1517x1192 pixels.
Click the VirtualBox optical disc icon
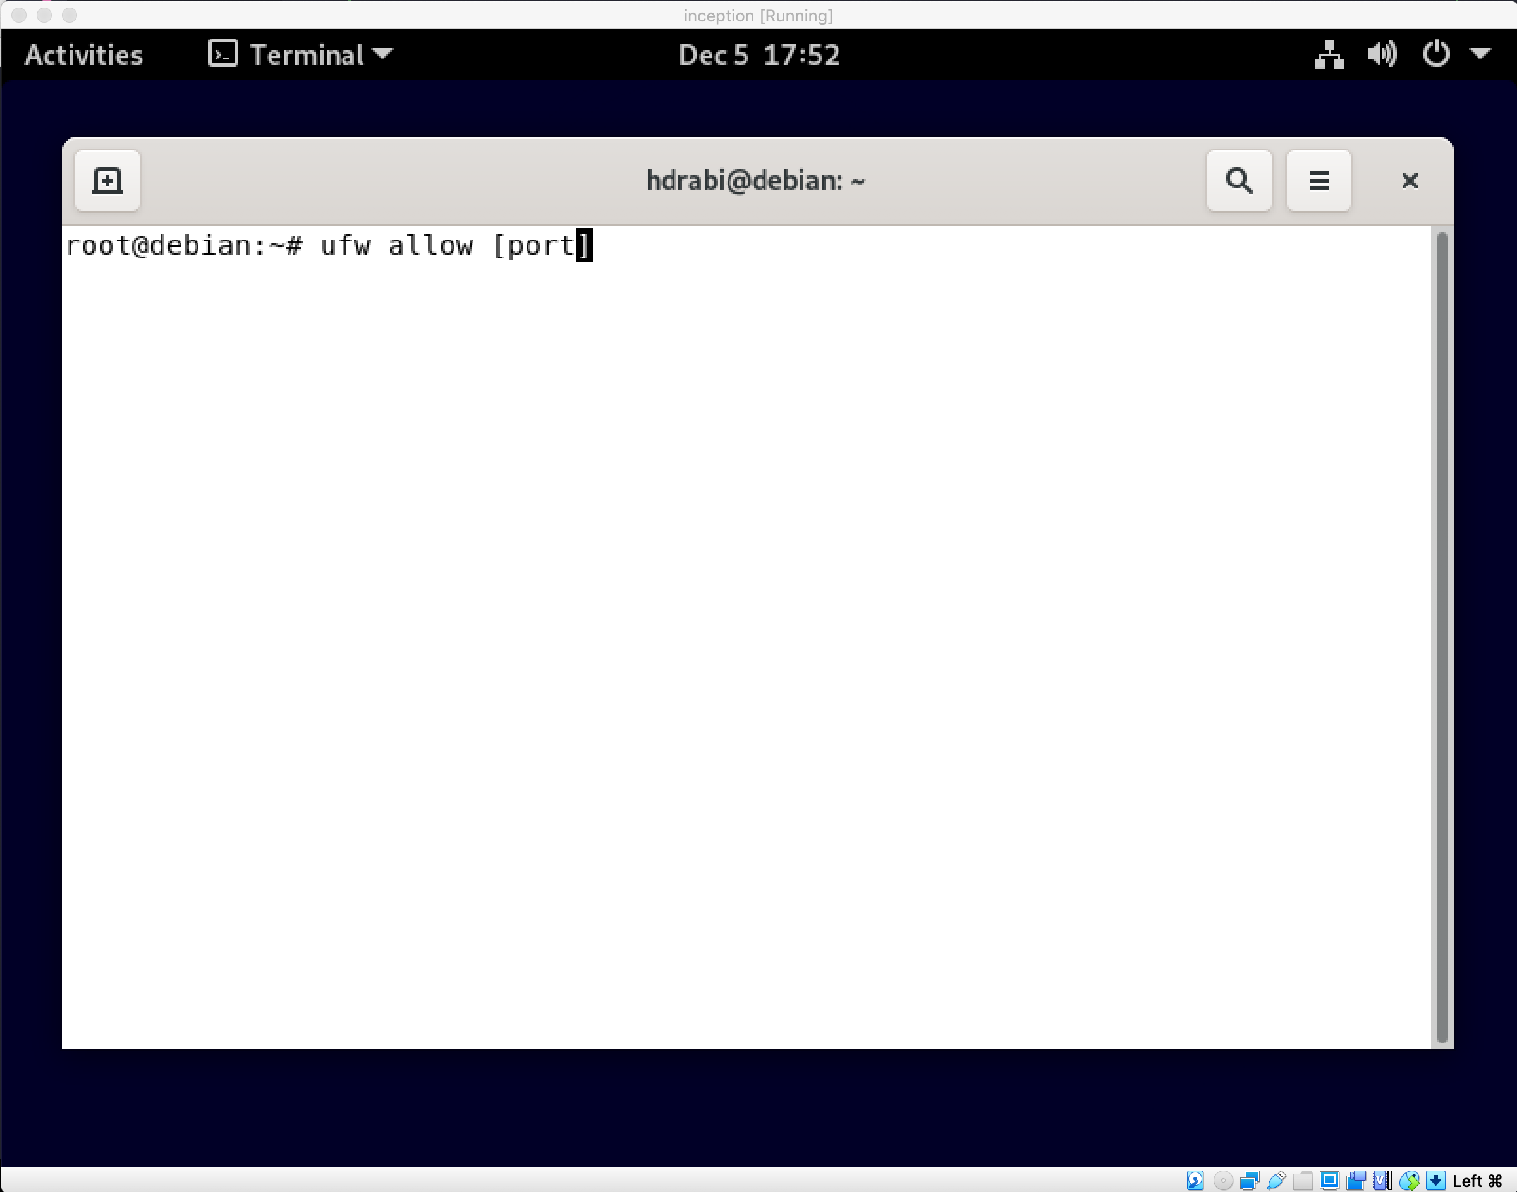pos(1222,1180)
